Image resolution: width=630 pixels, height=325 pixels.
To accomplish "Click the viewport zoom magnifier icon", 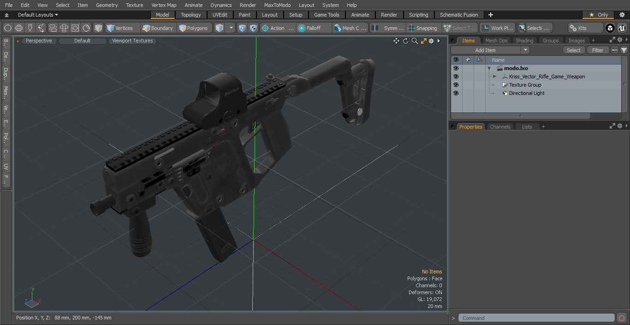I will (415, 41).
